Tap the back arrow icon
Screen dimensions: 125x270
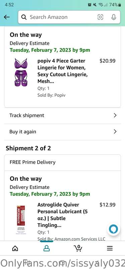point(7,17)
